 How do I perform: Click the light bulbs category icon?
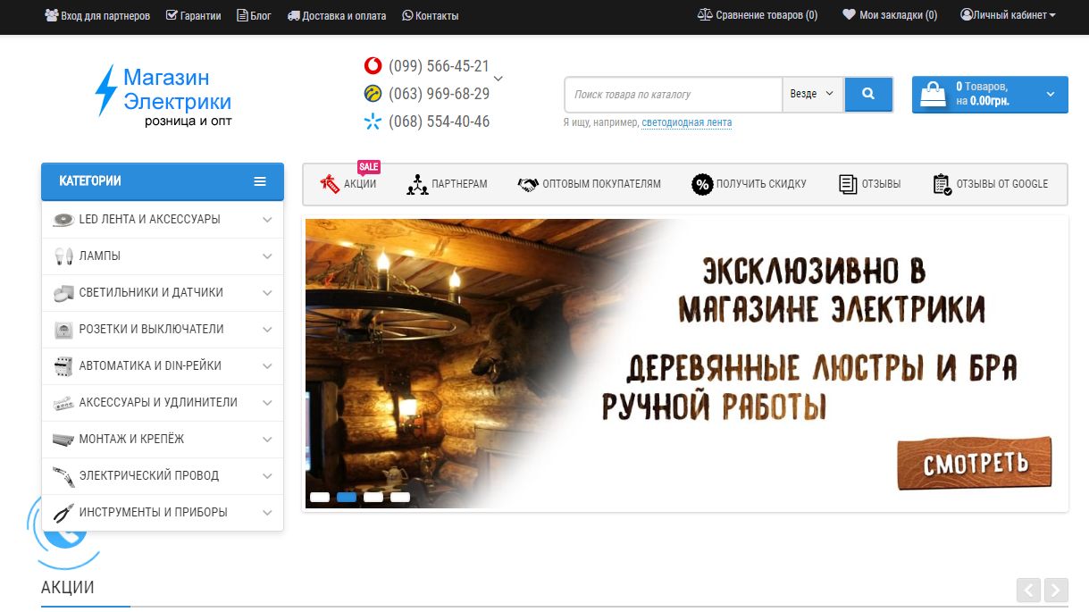point(63,256)
